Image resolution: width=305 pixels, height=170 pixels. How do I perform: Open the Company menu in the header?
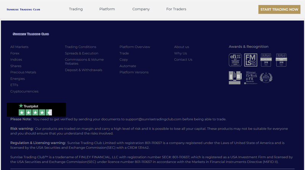(141, 9)
